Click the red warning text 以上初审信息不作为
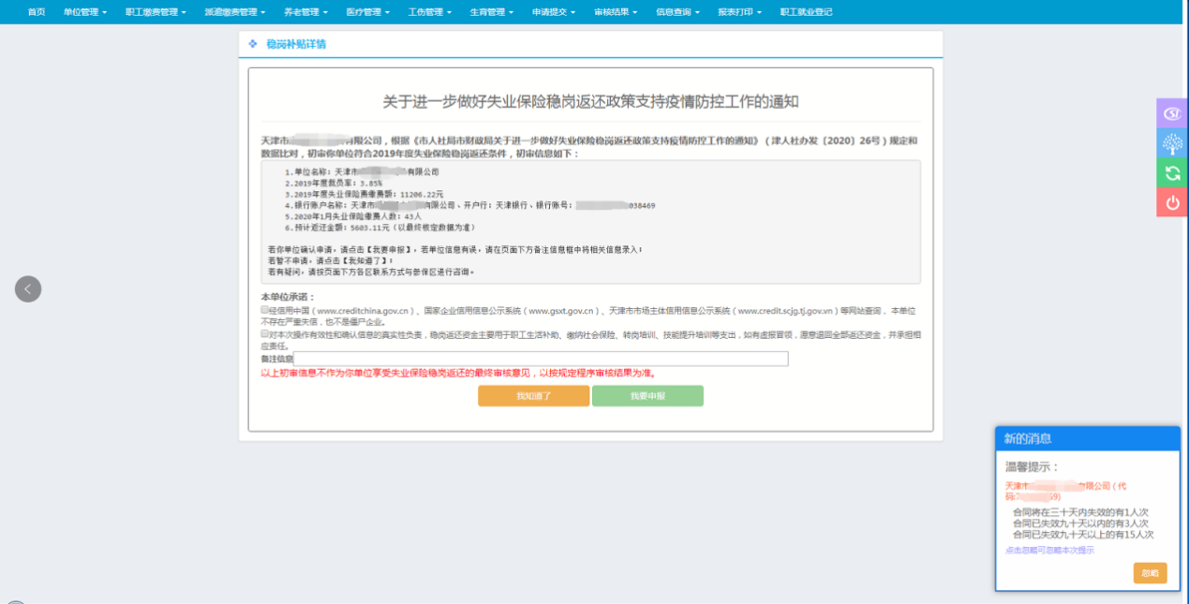Viewport: 1189px width, 604px height. (457, 373)
